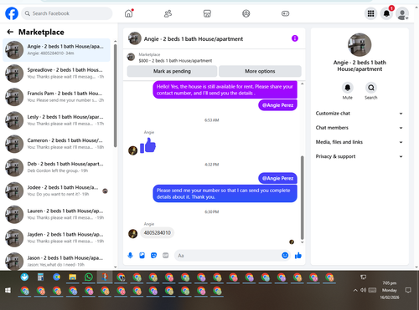
Task: Click the message thread scrollbar
Action: click(302, 197)
